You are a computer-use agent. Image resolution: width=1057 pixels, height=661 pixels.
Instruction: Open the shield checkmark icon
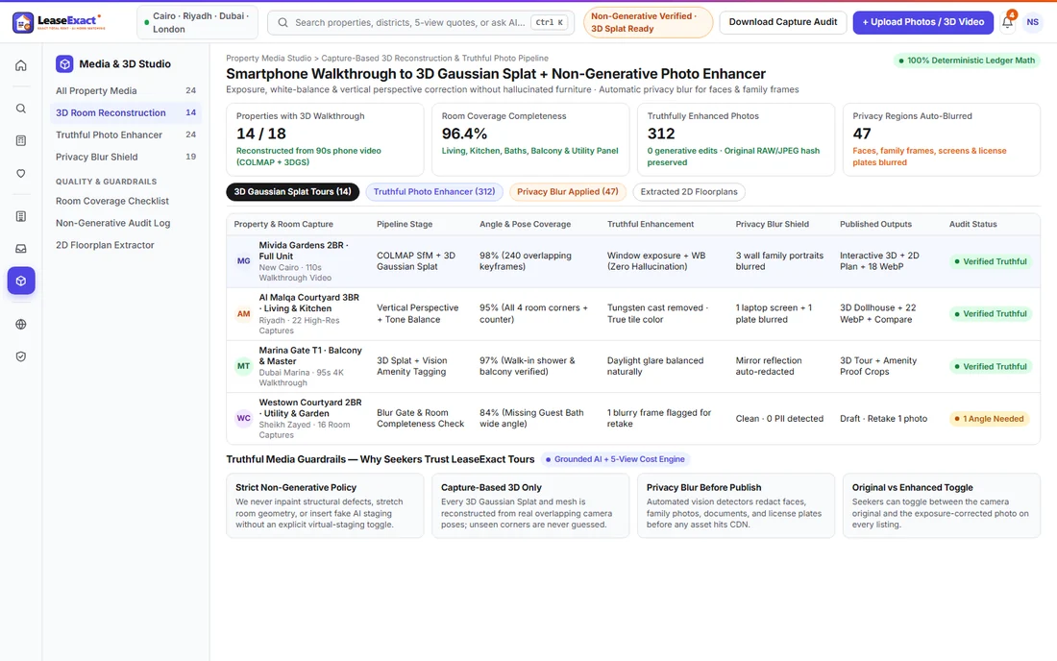[21, 356]
